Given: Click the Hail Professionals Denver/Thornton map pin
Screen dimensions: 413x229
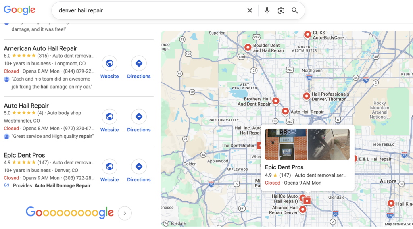Looking at the screenshot, I should click(307, 96).
